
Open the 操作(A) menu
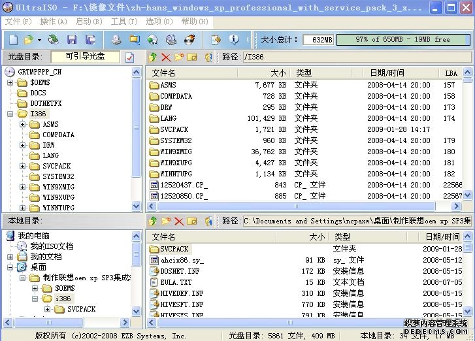pyautogui.click(x=54, y=22)
